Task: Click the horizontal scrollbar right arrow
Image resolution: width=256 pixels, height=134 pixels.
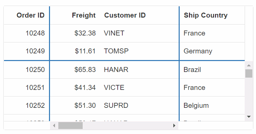Action: click(174, 125)
